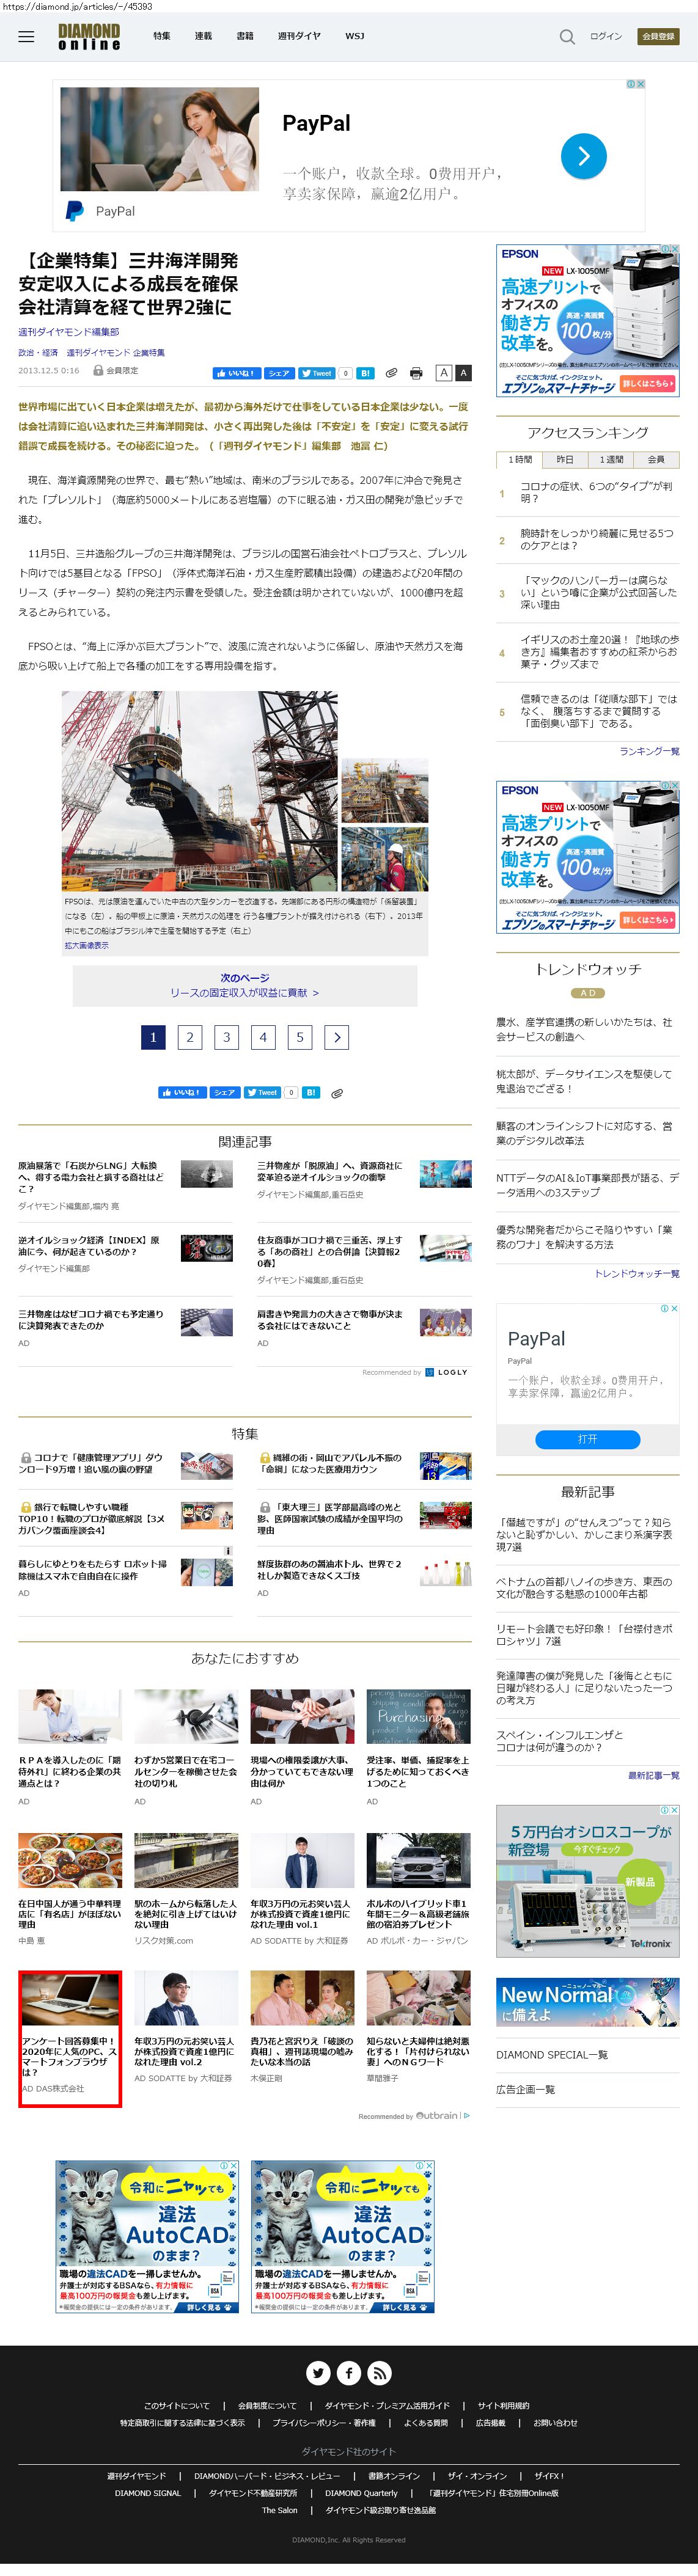This screenshot has height=2576, width=698.
Task: Open the footer Facebook icon
Action: click(349, 2372)
